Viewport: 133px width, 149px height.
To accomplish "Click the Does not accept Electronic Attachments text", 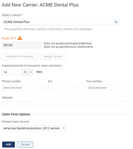I will [68, 47].
